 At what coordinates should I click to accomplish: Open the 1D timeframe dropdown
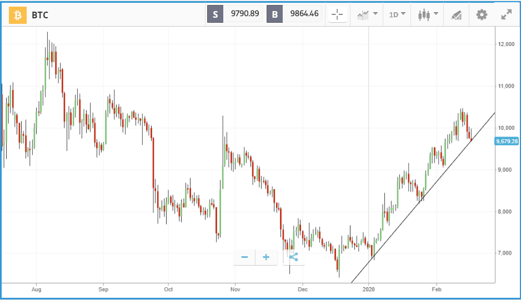pos(397,14)
